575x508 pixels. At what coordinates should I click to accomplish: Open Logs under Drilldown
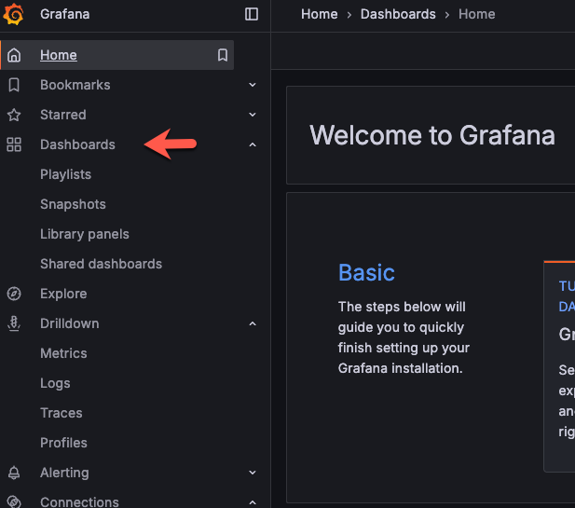[x=55, y=383]
